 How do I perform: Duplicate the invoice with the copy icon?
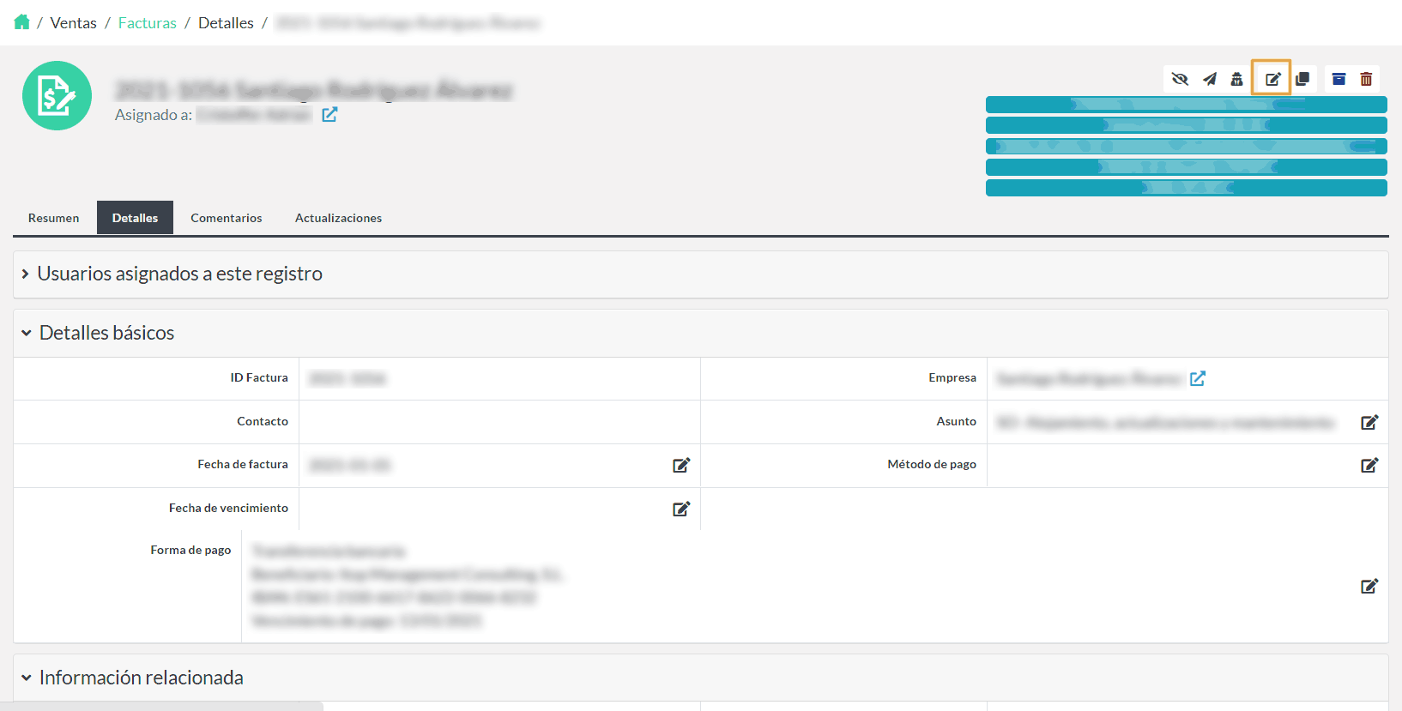pyautogui.click(x=1302, y=80)
